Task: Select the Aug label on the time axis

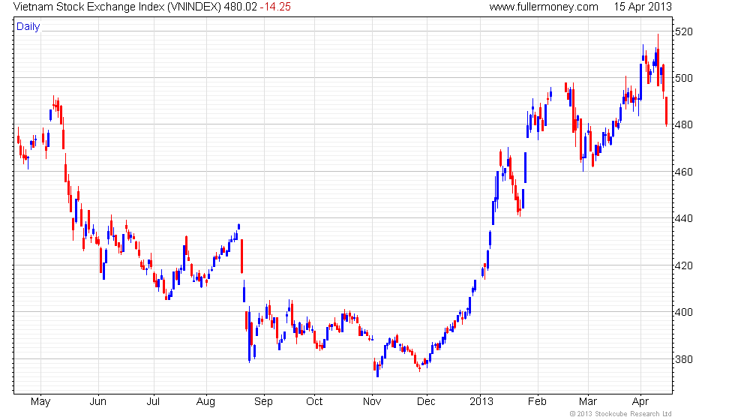Action: point(205,402)
